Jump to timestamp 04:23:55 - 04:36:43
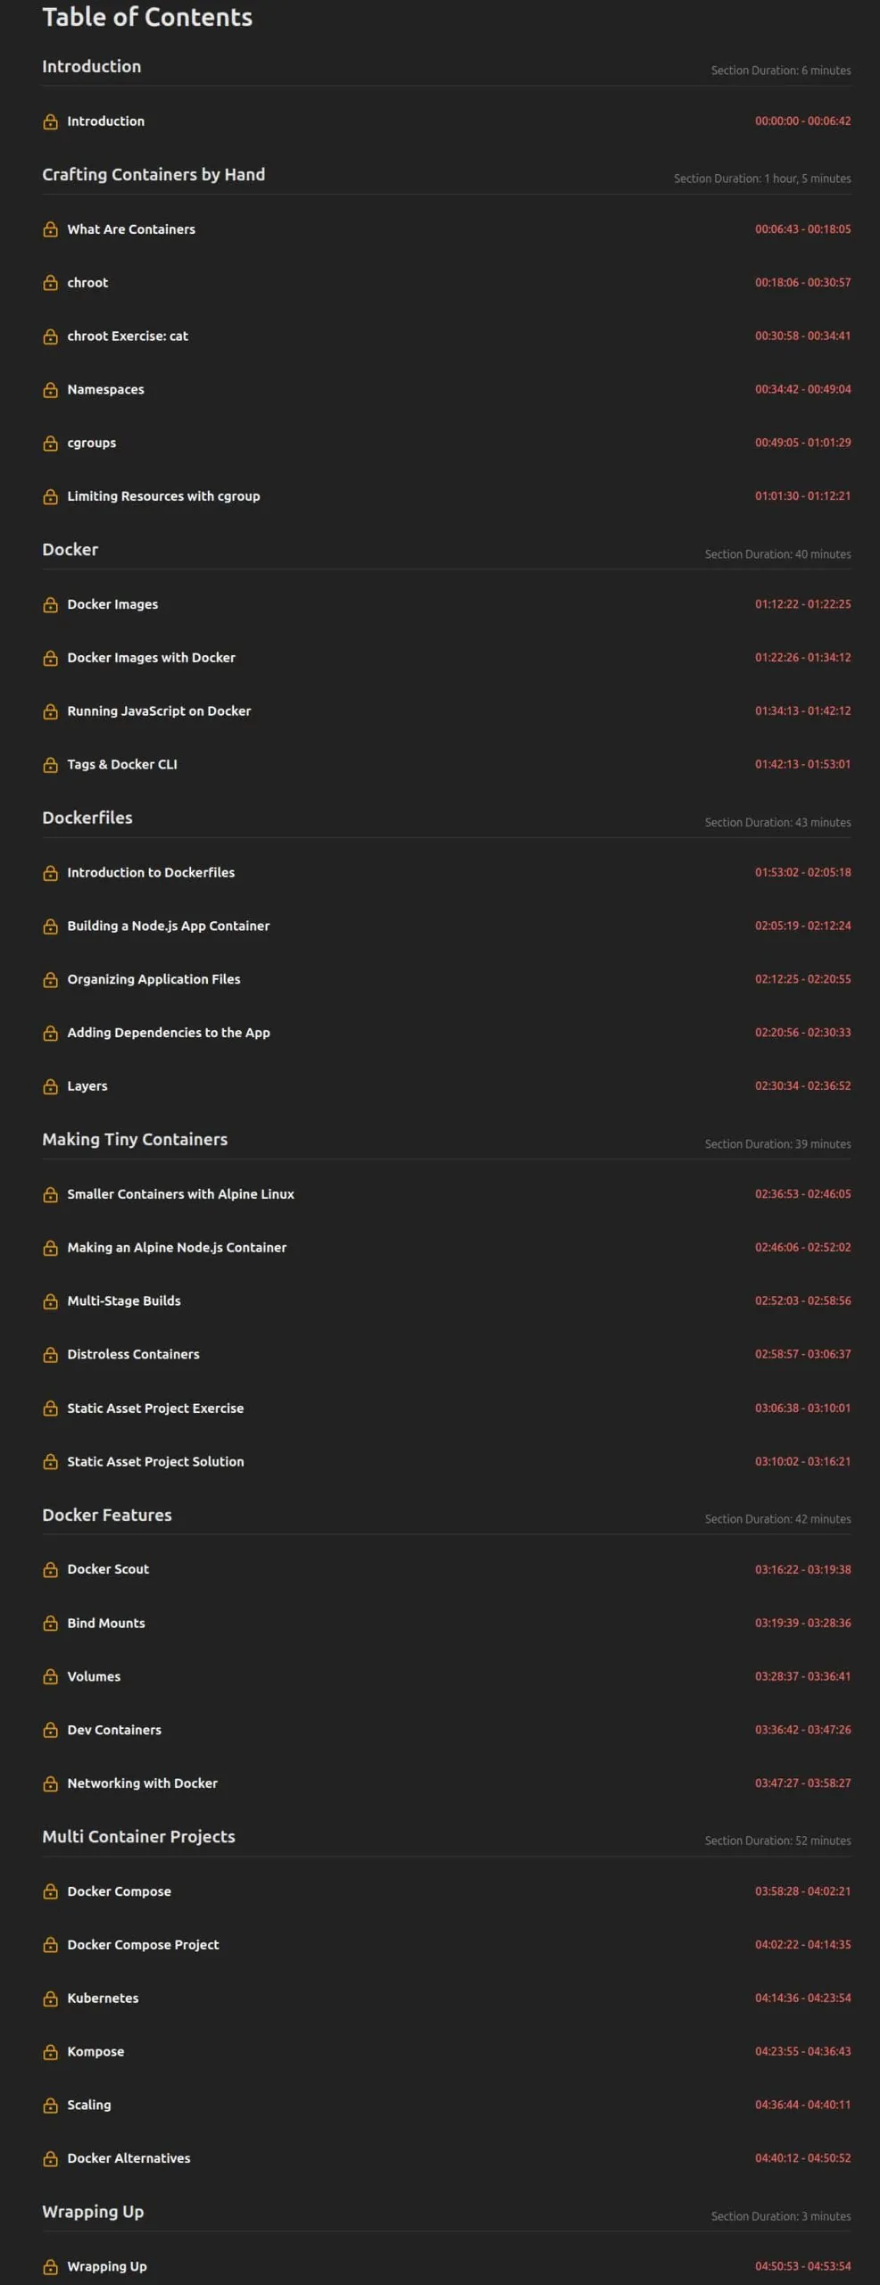Viewport: 880px width, 2285px height. click(x=802, y=2051)
